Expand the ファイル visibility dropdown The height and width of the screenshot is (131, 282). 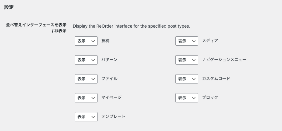point(86,79)
